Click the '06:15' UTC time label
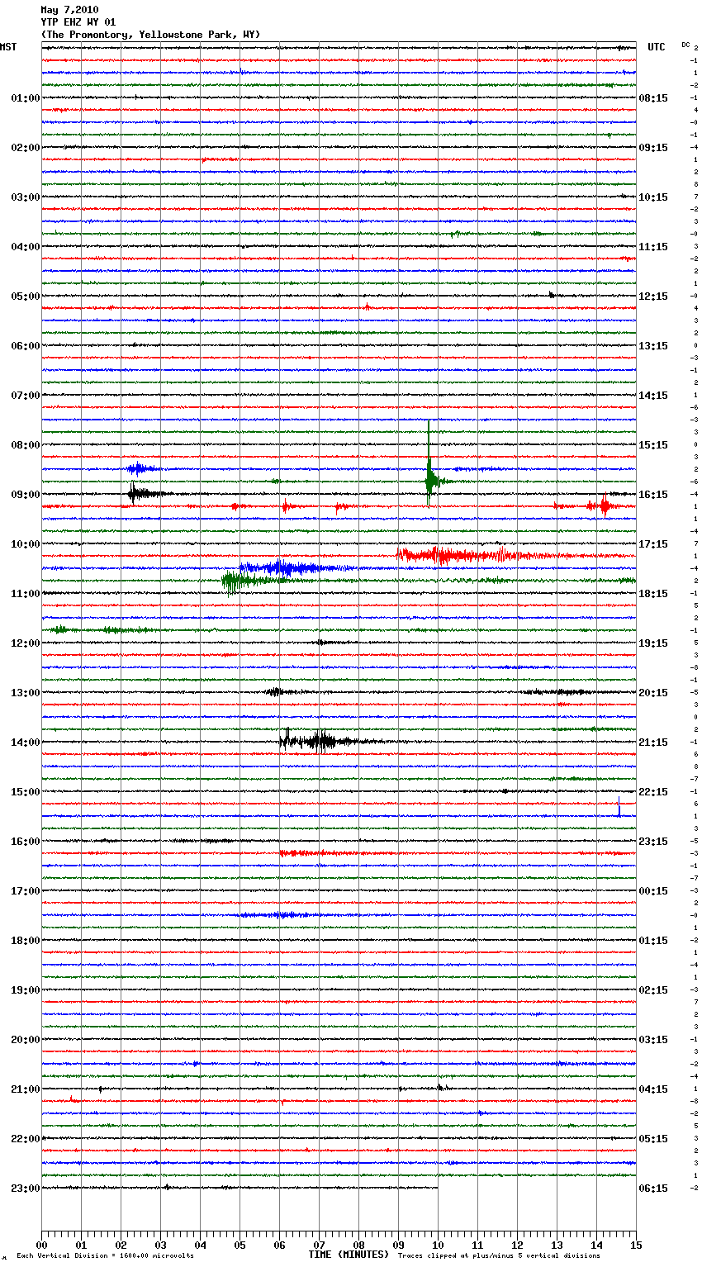Image resolution: width=702 pixels, height=1267 pixels. pos(653,1189)
